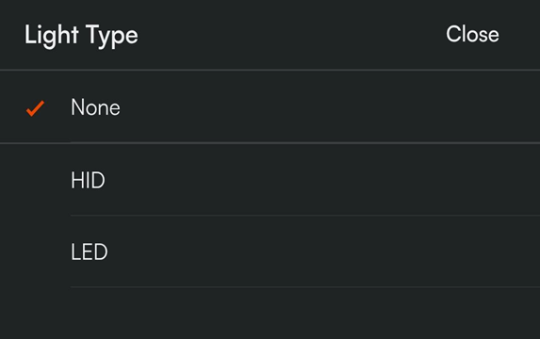Click the HID label text
540x339 pixels.
pos(88,180)
